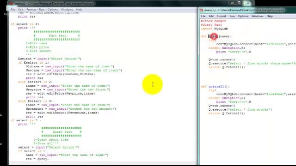Open Edit menu in main.py window
The image size is (296, 166).
click(20, 10)
